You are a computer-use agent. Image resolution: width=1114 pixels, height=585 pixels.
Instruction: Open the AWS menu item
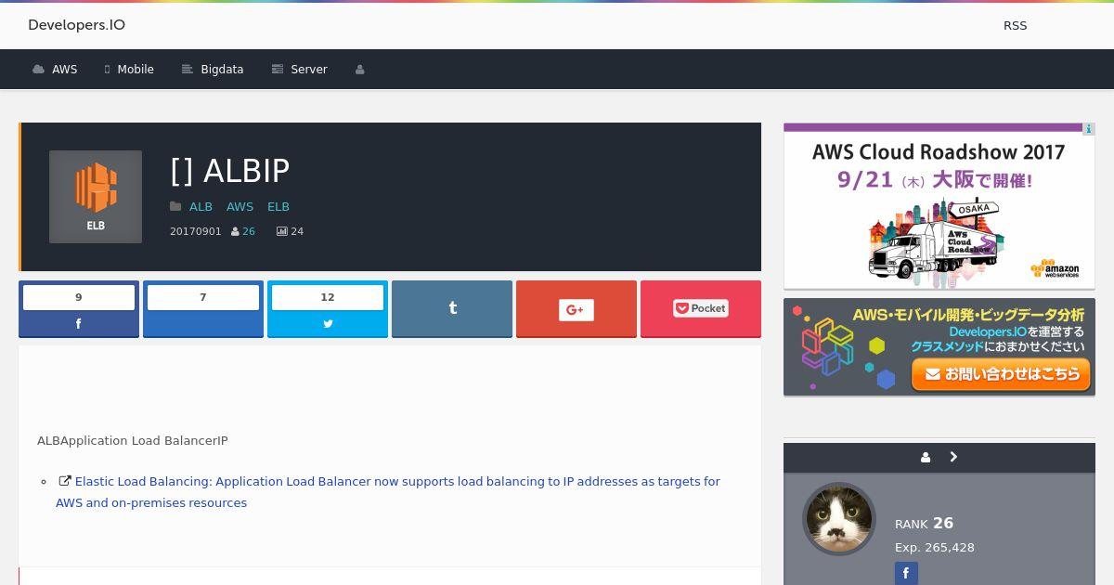click(55, 70)
